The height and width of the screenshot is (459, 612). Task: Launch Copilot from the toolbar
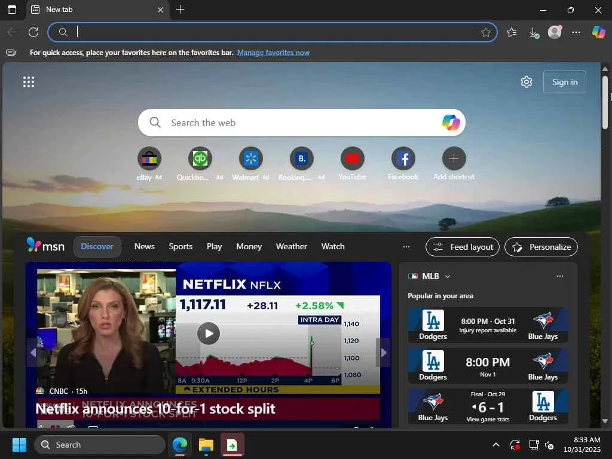click(x=599, y=32)
